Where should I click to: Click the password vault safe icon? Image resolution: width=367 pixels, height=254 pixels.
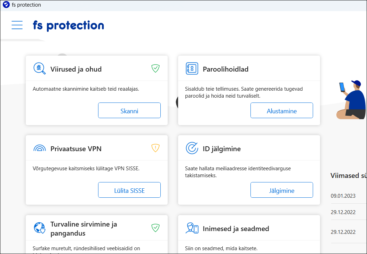192,68
